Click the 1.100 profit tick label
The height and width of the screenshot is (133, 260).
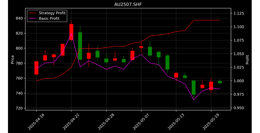point(239,27)
